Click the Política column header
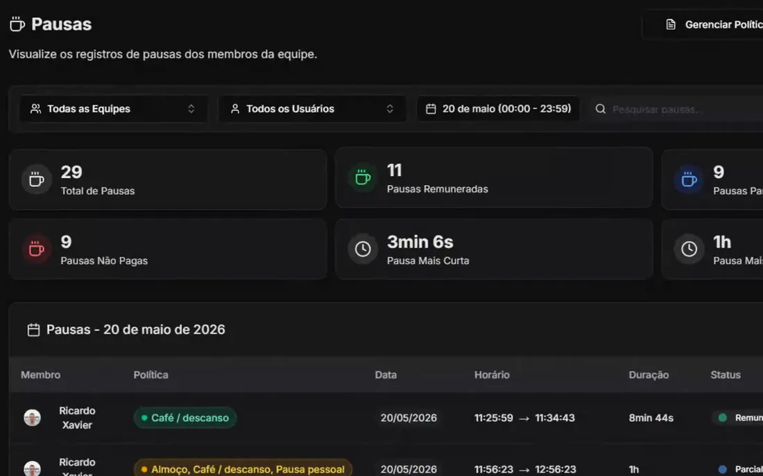Screen dimensions: 763x476 coord(151,375)
